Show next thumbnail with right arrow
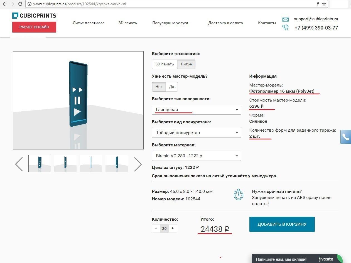Screen dimensions: 351x263 tap(138, 164)
